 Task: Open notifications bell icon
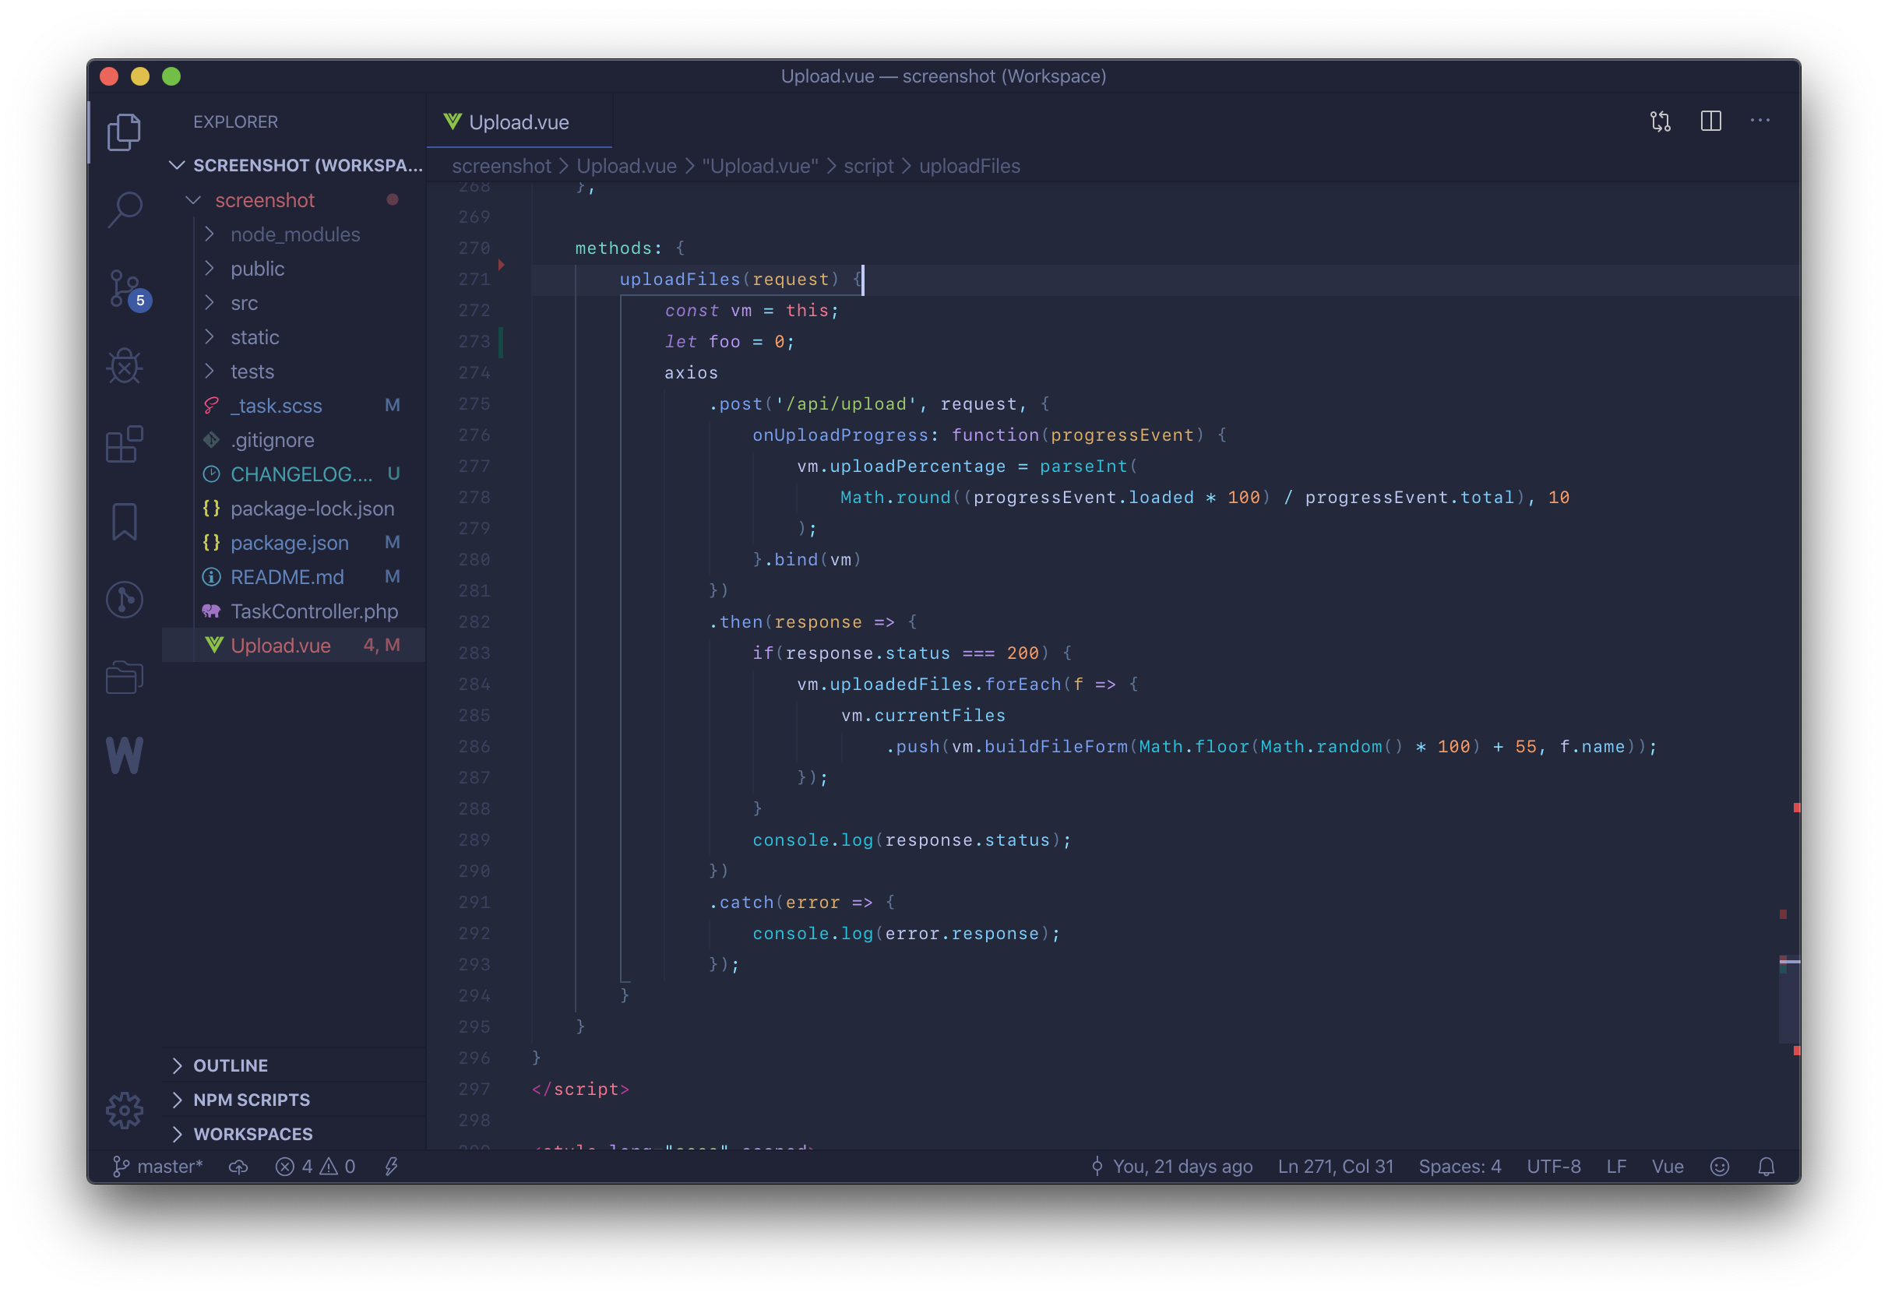1766,1167
